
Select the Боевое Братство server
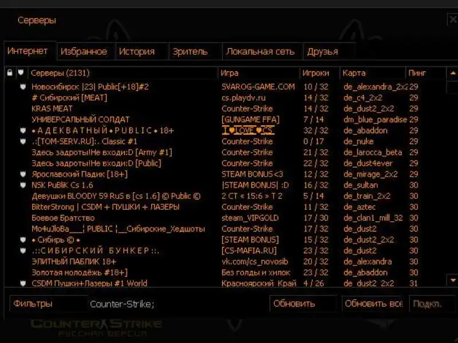[225, 218]
